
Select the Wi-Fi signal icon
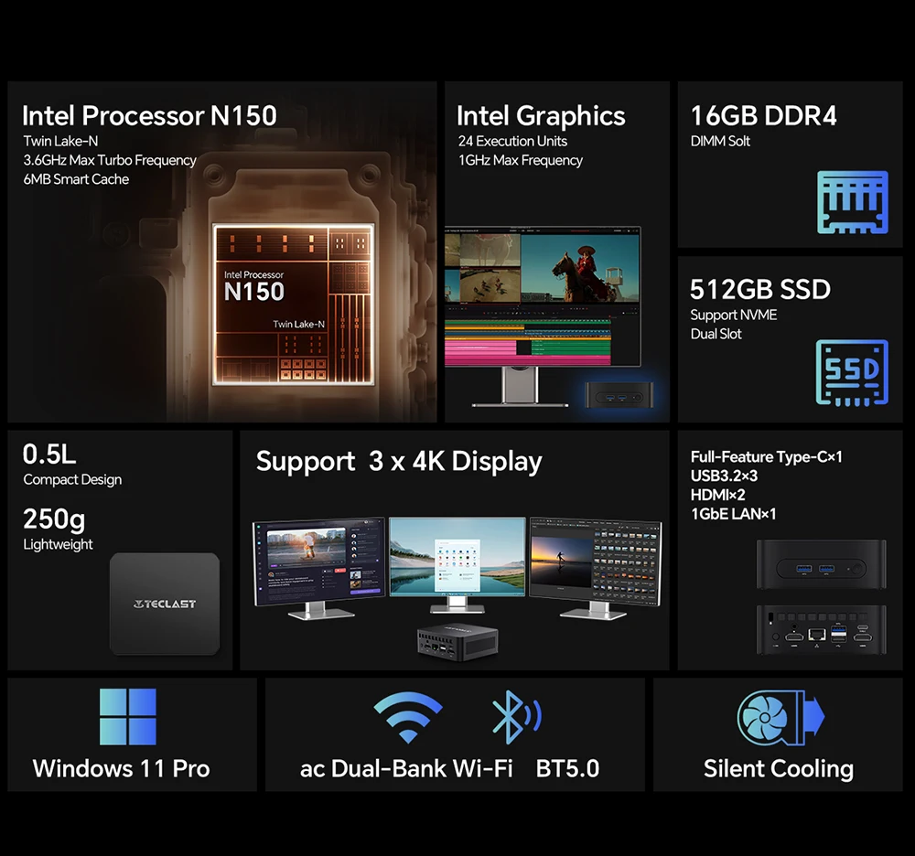[408, 718]
